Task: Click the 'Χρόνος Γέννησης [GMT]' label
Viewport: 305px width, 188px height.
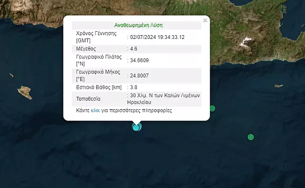Action: (96, 37)
